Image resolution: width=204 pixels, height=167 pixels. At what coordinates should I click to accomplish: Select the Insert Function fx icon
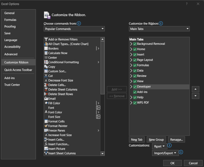point(46,144)
